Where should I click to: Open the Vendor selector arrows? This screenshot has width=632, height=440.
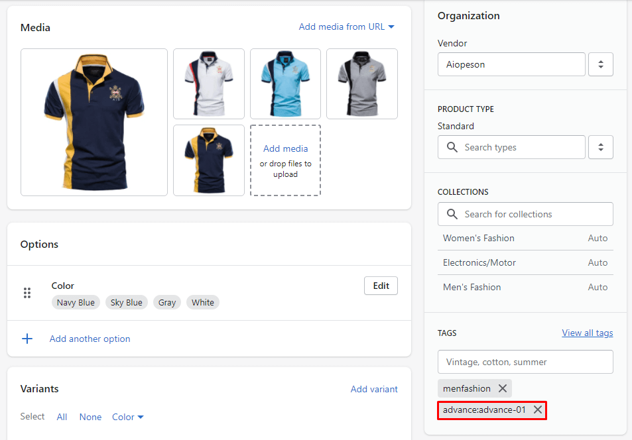pos(600,64)
